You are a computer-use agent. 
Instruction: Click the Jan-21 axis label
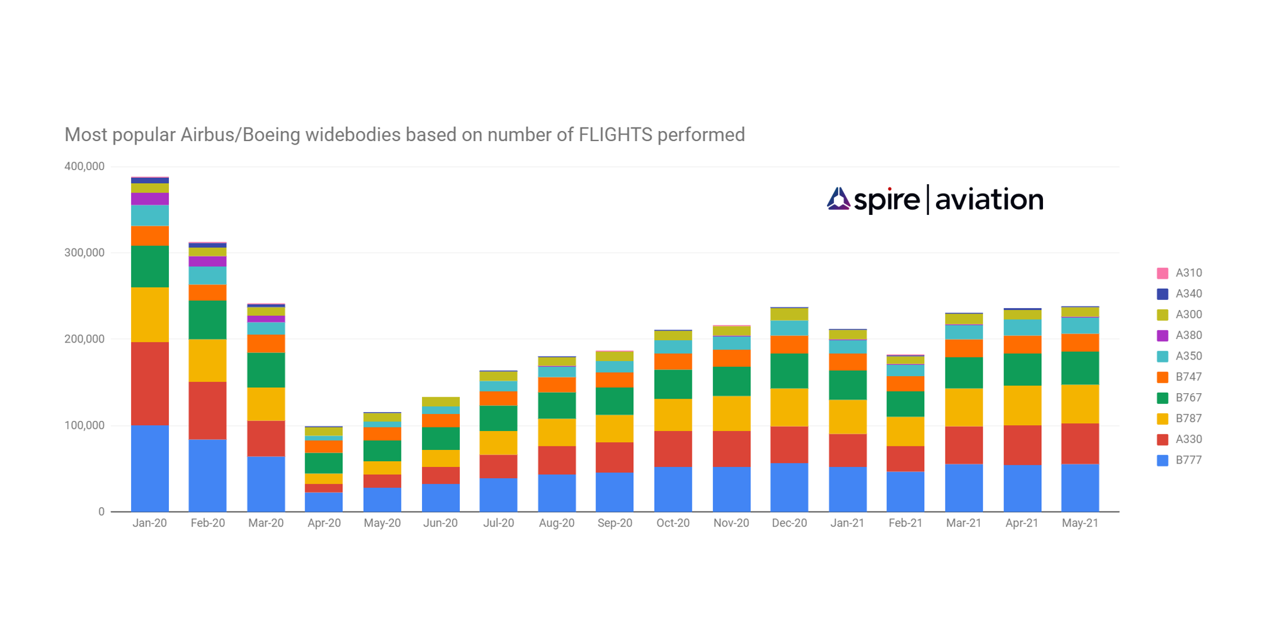click(x=847, y=524)
